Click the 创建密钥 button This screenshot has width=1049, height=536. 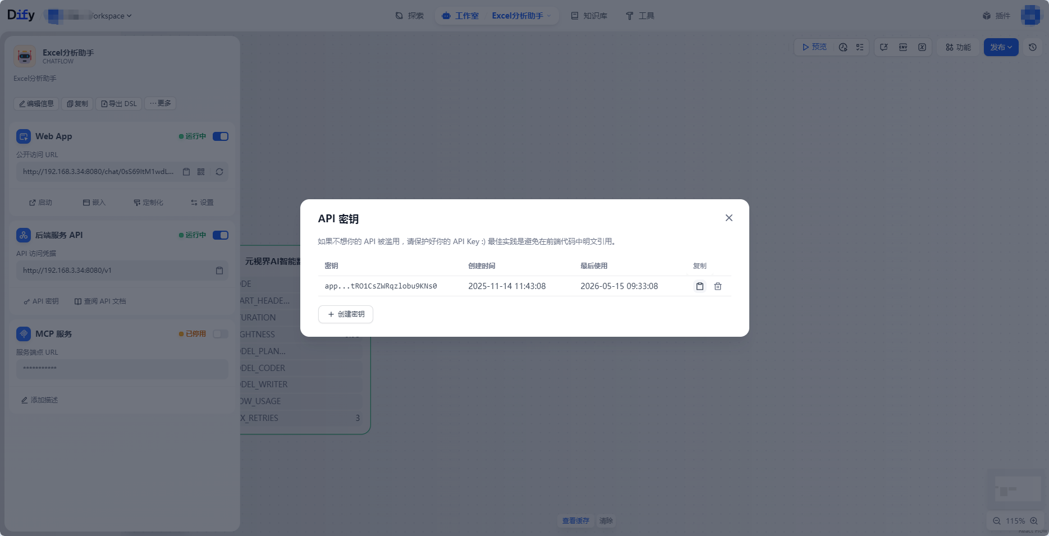click(x=346, y=314)
